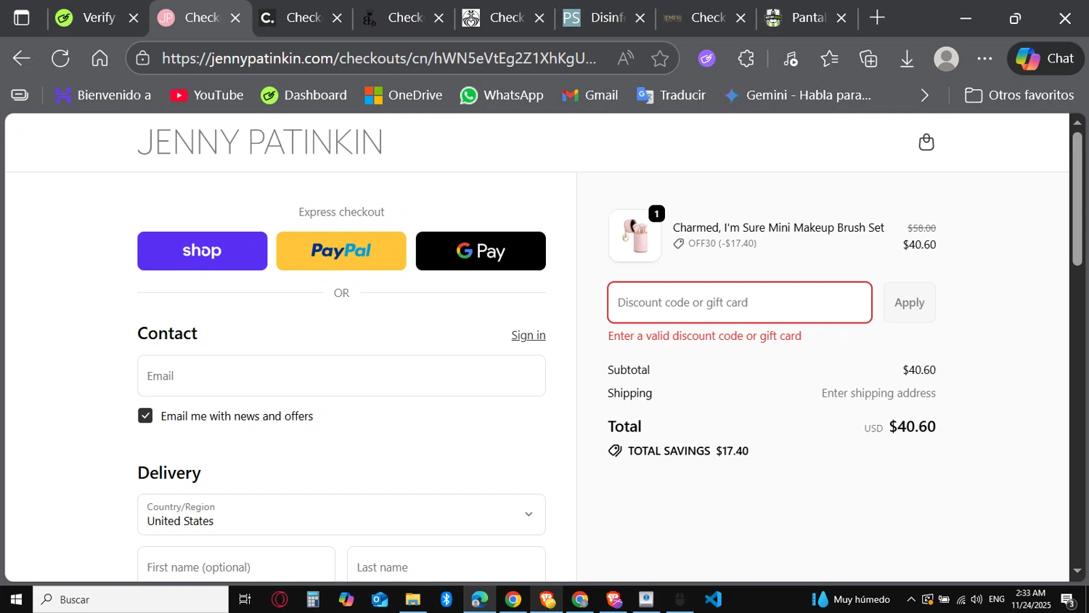Click the Sign in link
This screenshot has width=1089, height=613.
[528, 335]
